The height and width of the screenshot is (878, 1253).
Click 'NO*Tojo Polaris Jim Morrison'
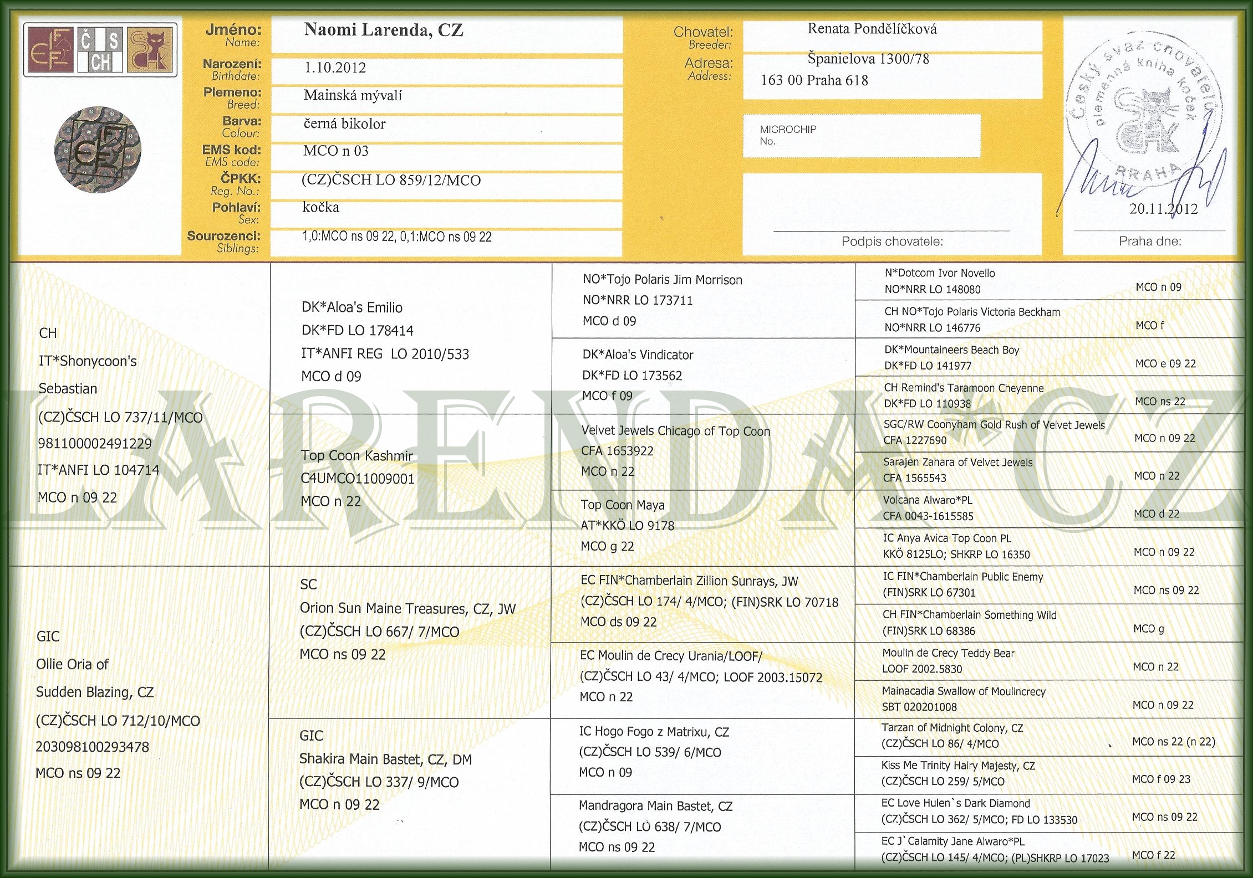[x=663, y=280]
